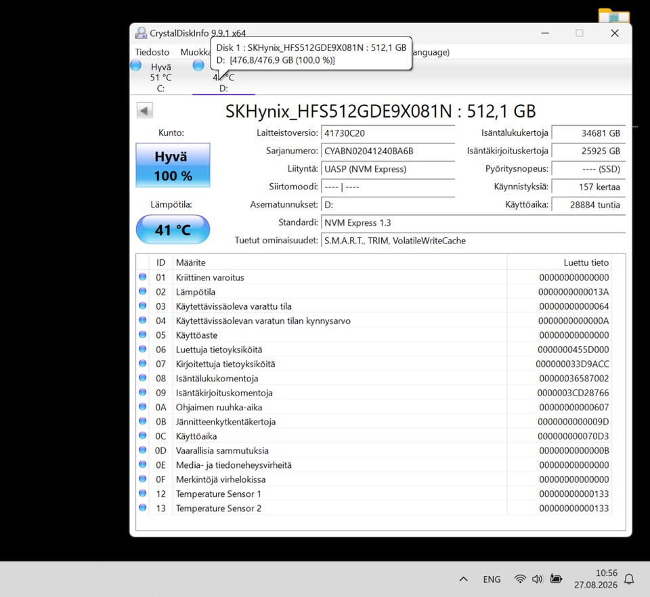Click the battery icon in the tray
650x597 pixels.
click(x=556, y=579)
